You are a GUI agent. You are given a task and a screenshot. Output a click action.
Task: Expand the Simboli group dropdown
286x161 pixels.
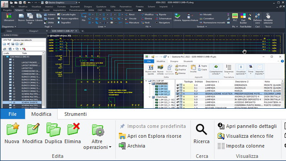pyautogui.click(x=202, y=27)
